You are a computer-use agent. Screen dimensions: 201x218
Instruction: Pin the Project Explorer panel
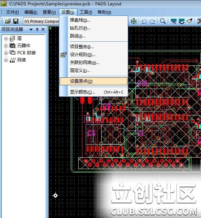click(37, 29)
